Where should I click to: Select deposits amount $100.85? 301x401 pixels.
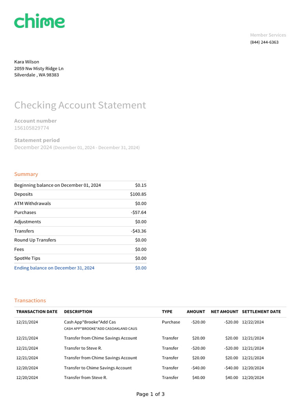click(138, 194)
